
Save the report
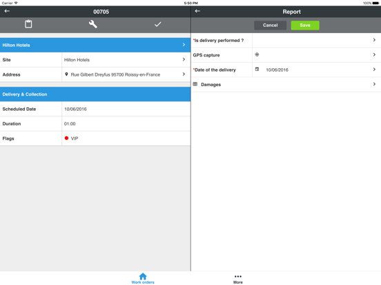[305, 25]
